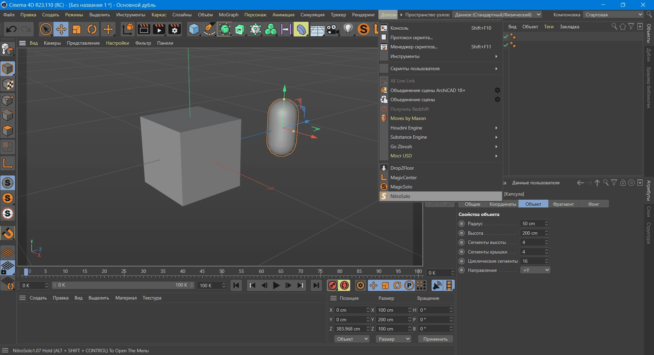Screen dimensions: 654x355
Task: Open the Компоновка Стартовая dropdown
Action: [x=613, y=15]
